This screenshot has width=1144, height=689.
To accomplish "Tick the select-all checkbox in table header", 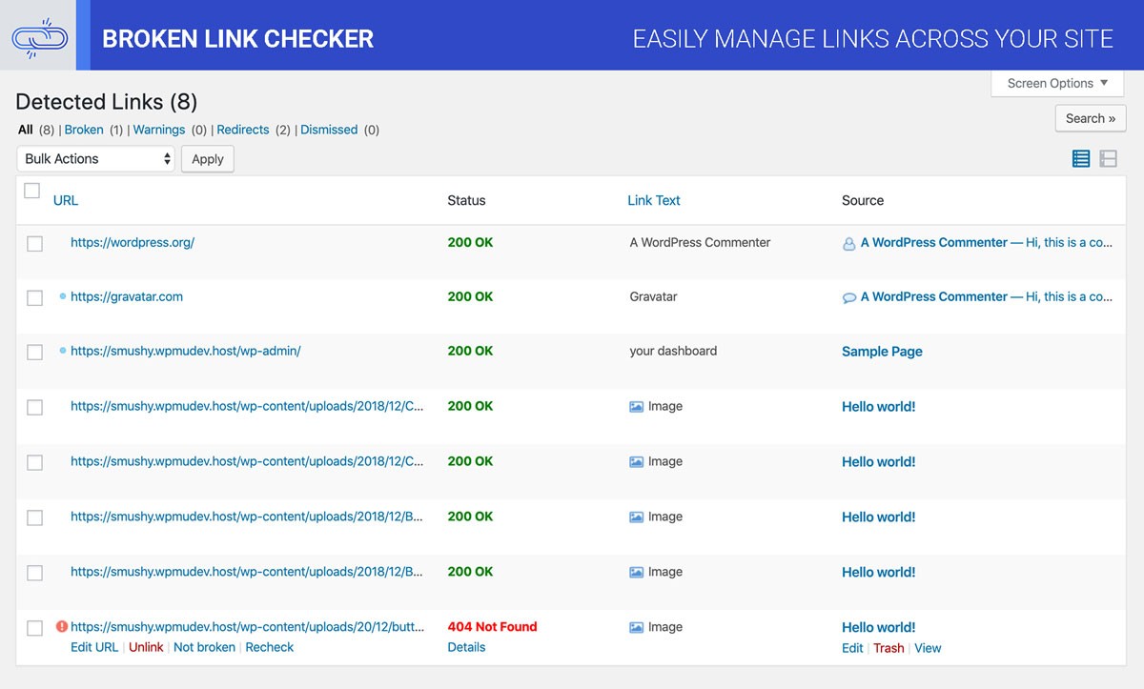I will (x=32, y=191).
